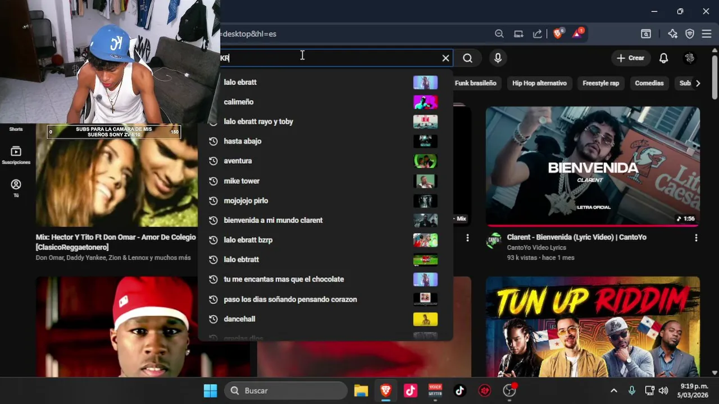
Task: Select the 'Freestyle rap' chip
Action: click(x=600, y=83)
